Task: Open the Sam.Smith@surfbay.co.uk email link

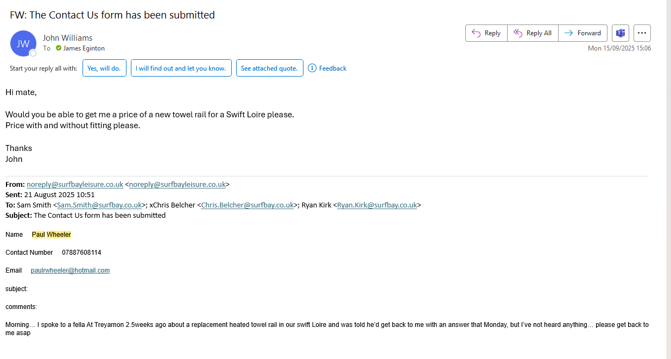Action: (99, 205)
